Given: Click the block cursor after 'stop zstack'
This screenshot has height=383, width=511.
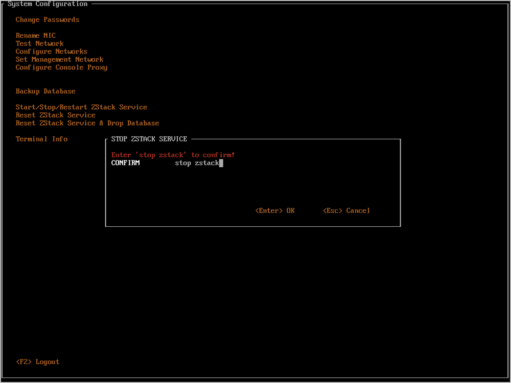Looking at the screenshot, I should coord(221,163).
